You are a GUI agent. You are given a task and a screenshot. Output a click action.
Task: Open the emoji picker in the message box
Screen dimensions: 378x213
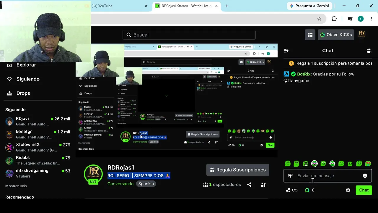point(365,176)
